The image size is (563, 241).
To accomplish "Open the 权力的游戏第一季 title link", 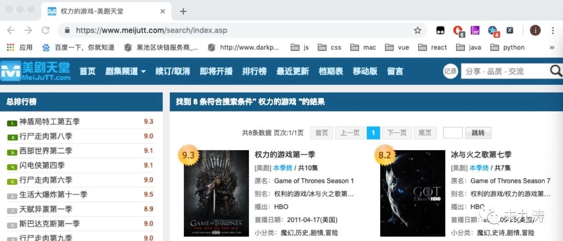I will point(285,155).
